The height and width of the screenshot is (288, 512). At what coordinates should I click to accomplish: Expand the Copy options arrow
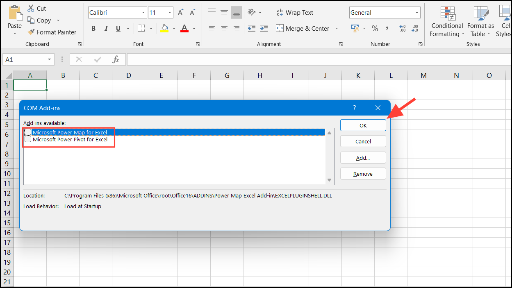tap(58, 20)
